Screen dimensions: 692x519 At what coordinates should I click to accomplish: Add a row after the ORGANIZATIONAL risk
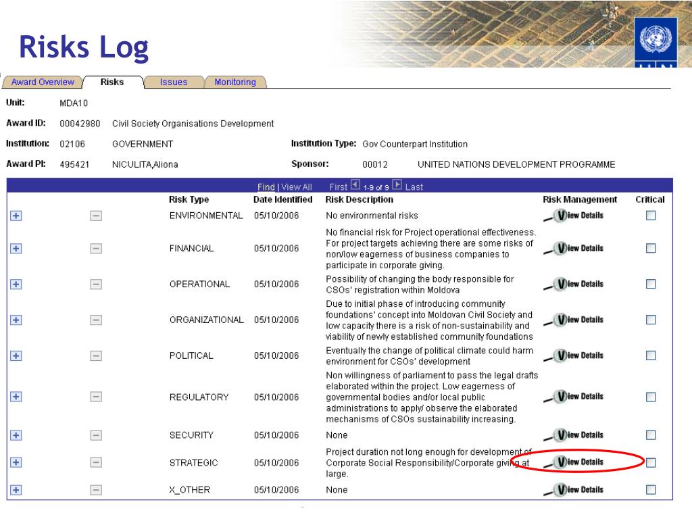point(16,320)
